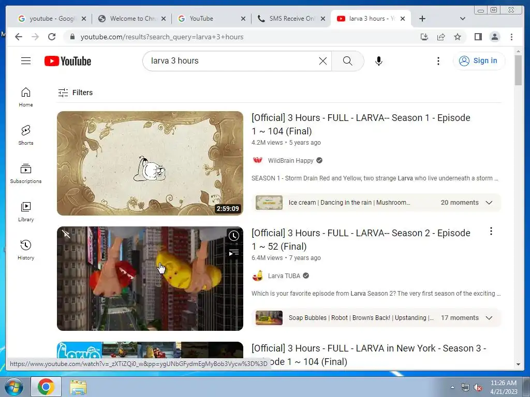The image size is (530, 397).
Task: Open the YouTube hamburger guide menu
Action: pyautogui.click(x=26, y=61)
